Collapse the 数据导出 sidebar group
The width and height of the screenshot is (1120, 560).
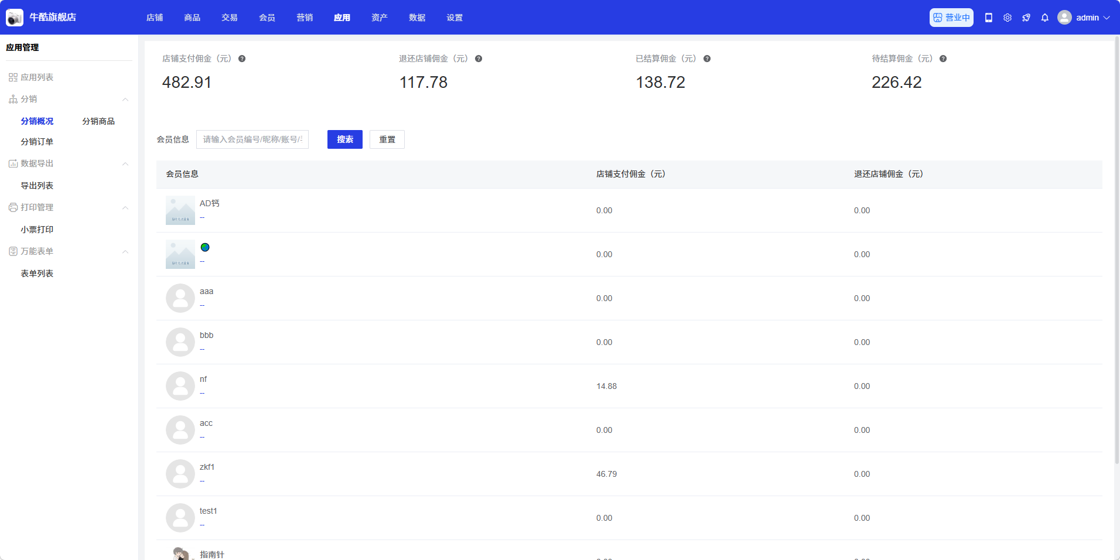125,164
